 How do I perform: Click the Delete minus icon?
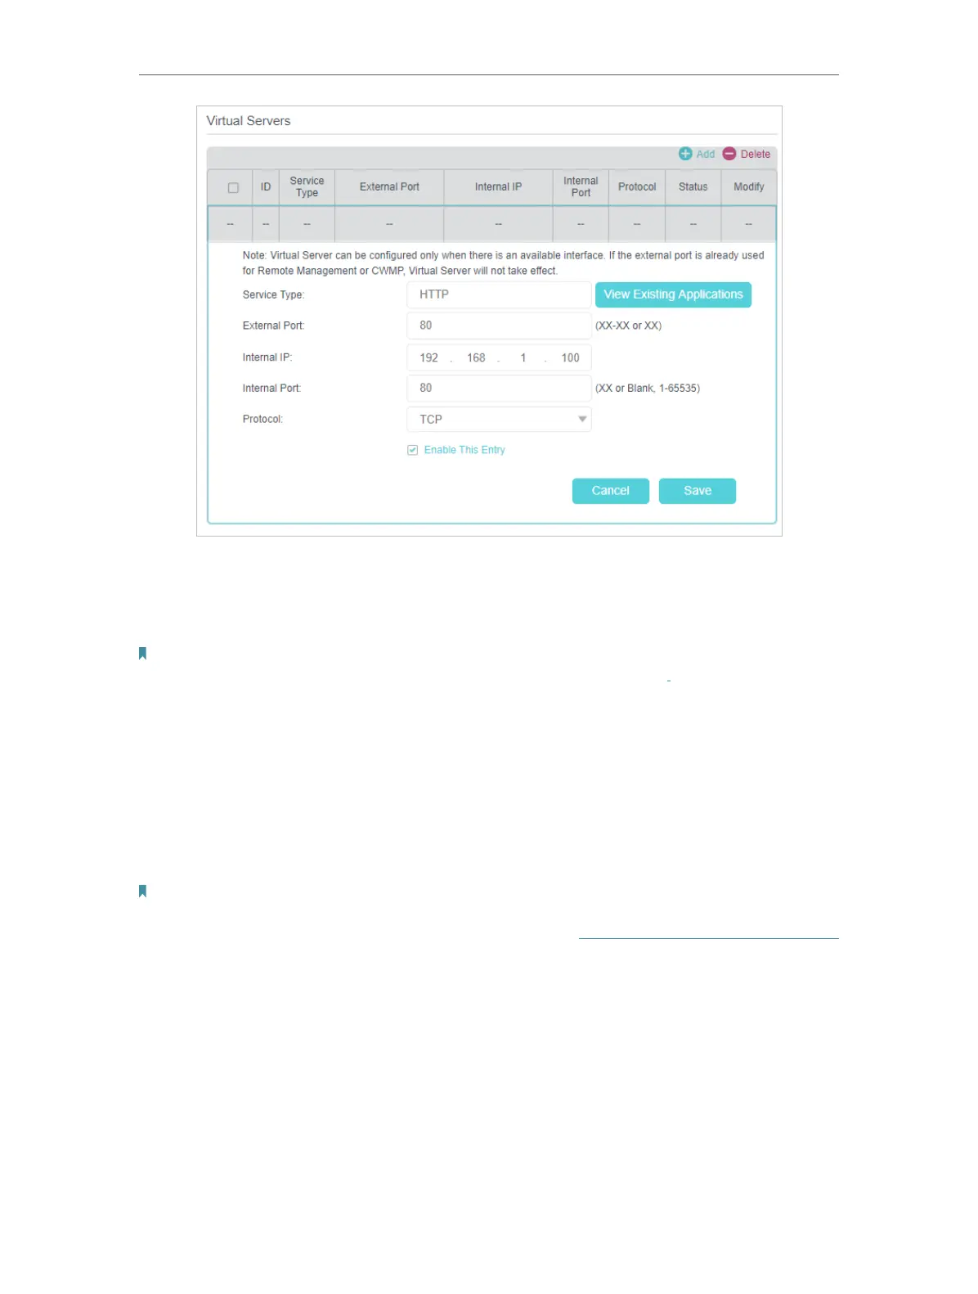click(x=729, y=154)
